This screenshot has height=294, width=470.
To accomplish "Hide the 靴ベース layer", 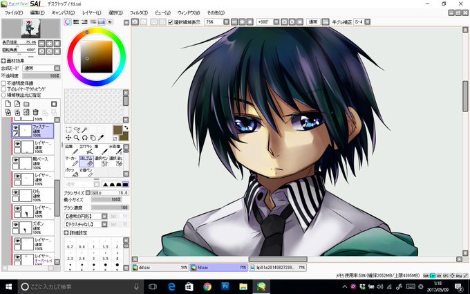I will pyautogui.click(x=16, y=160).
